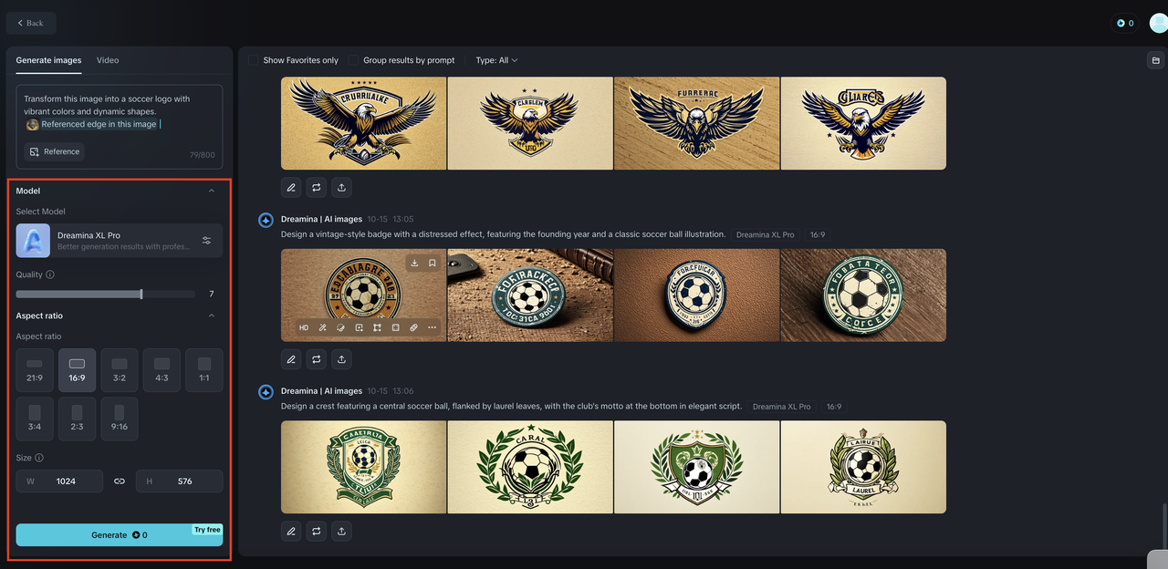The width and height of the screenshot is (1168, 569).
Task: Switch to the Generate images tab
Action: [48, 60]
